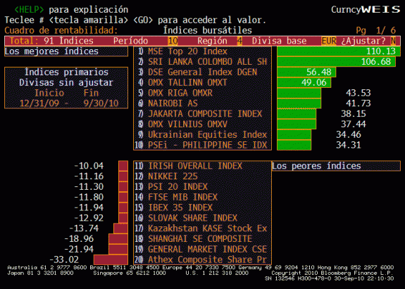Click the -11.16 return value
The height and width of the screenshot is (289, 405).
click(89, 176)
